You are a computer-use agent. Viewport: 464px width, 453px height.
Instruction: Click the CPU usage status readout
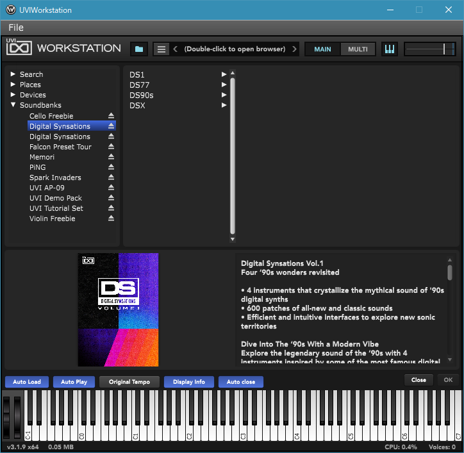pyautogui.click(x=401, y=447)
